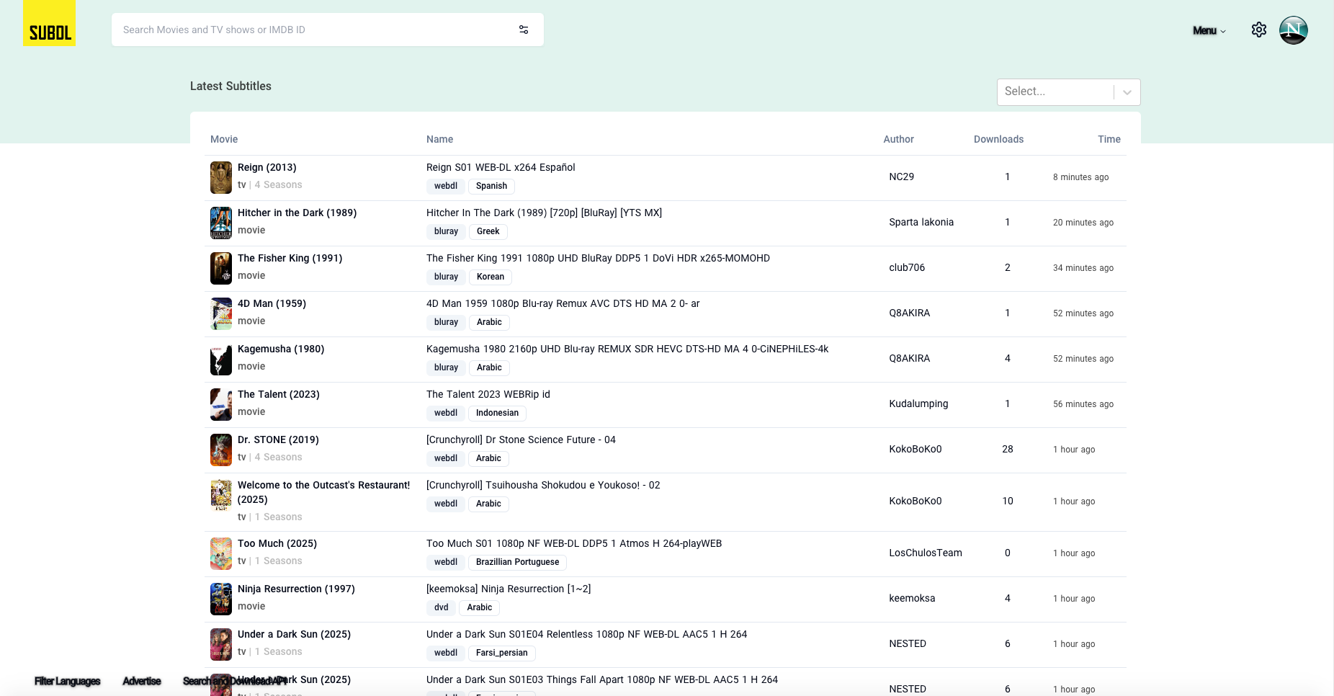1334x696 pixels.
Task: Open the Advertise footer link
Action: pyautogui.click(x=142, y=681)
